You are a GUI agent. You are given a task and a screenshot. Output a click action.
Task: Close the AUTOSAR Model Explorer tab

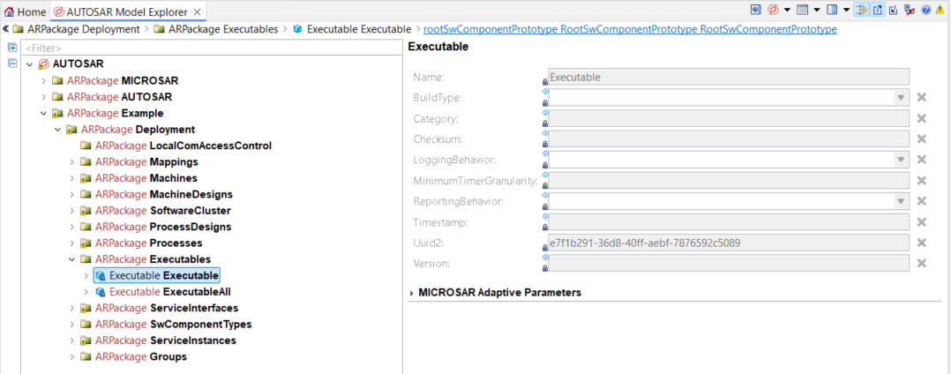(198, 11)
